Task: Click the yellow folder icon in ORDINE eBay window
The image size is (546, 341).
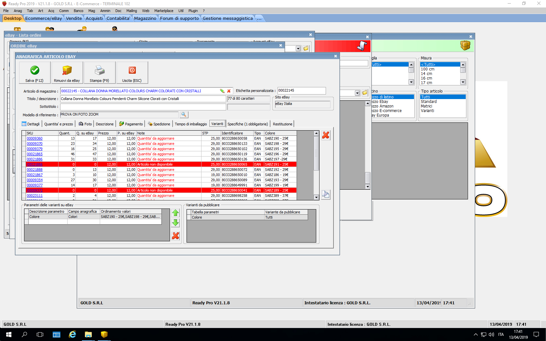Action: (306, 48)
